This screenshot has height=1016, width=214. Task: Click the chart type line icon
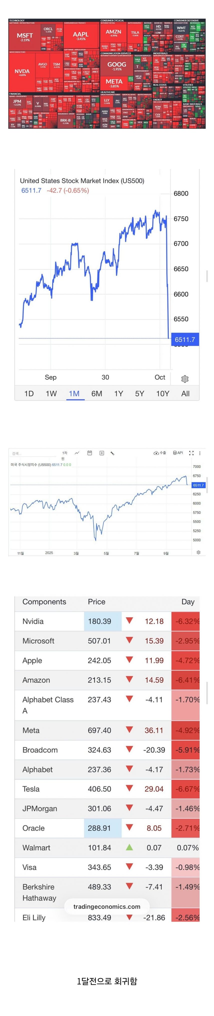tap(77, 453)
